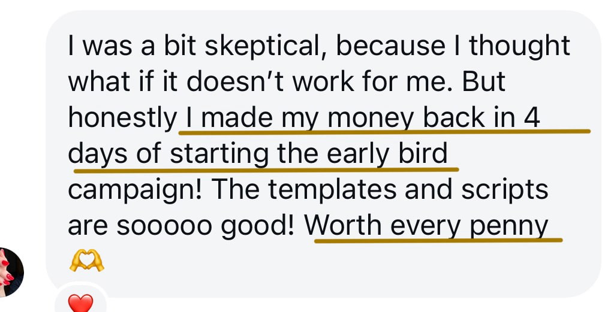Click the word "because" in the message
This screenshot has height=312, width=614.
click(x=390, y=46)
